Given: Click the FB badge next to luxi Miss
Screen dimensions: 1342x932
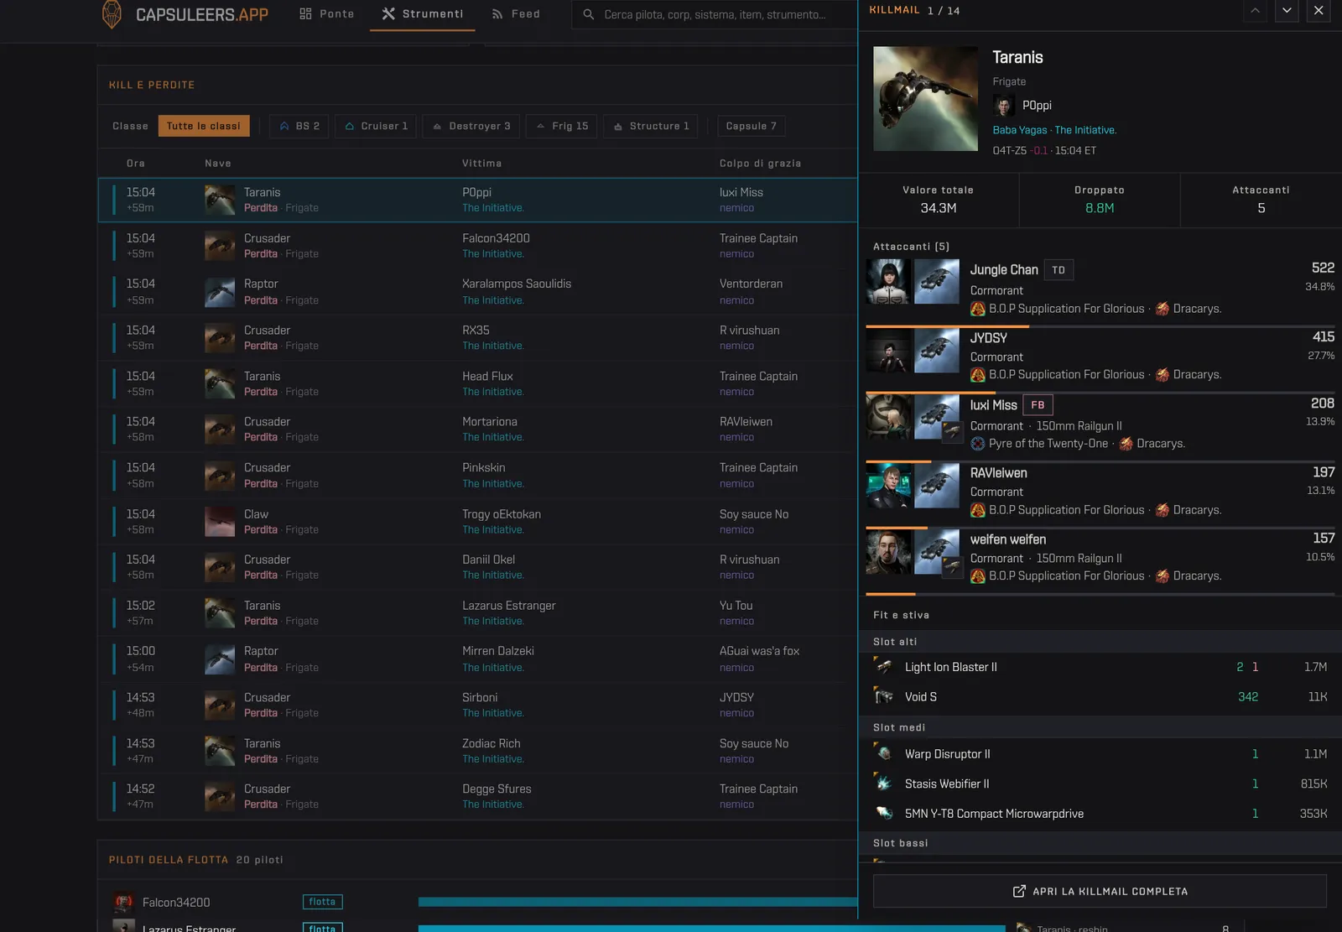Looking at the screenshot, I should click(1038, 405).
